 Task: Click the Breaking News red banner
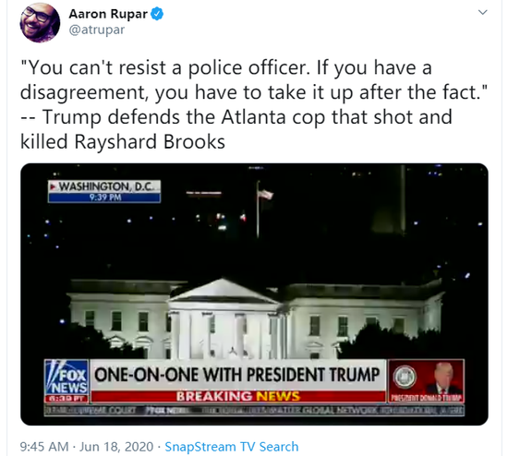tap(238, 396)
